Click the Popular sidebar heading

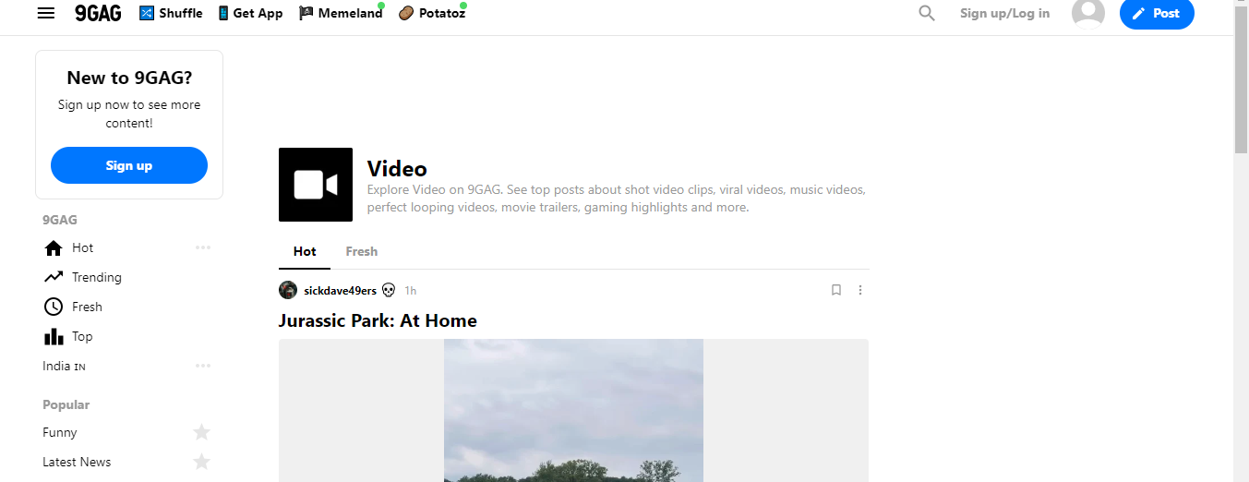click(66, 404)
